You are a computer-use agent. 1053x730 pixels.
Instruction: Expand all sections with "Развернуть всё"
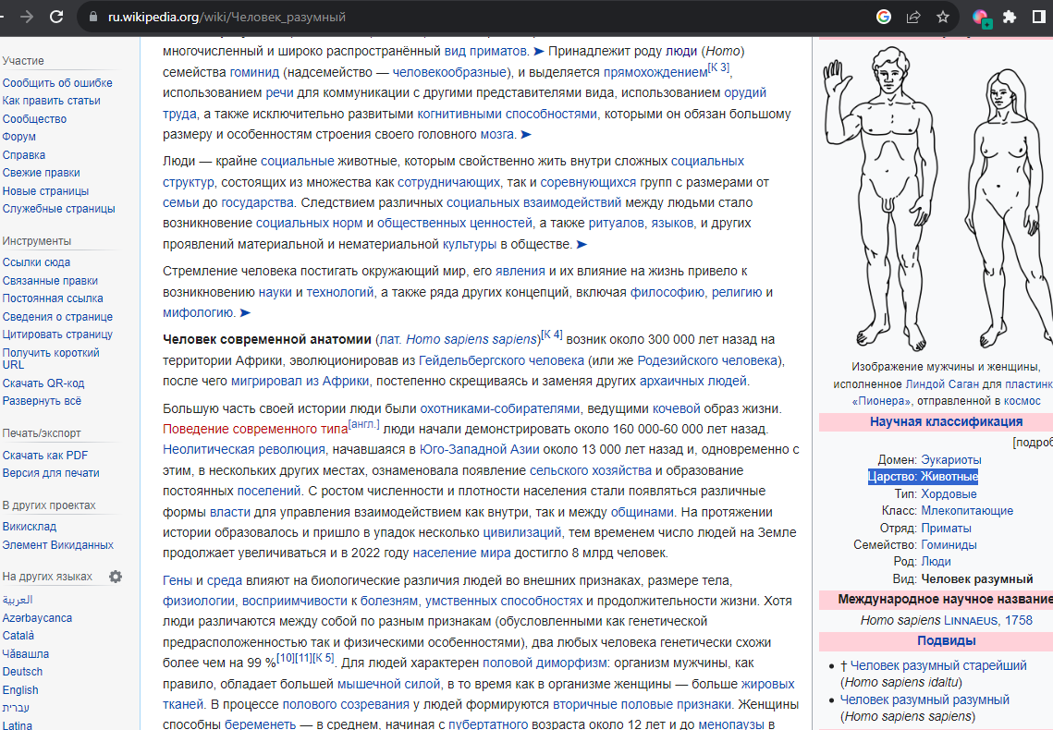42,400
